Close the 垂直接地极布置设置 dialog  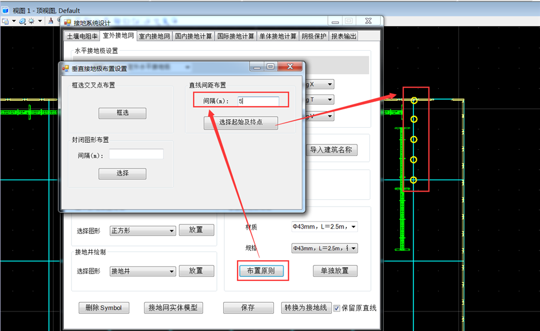[x=290, y=67]
